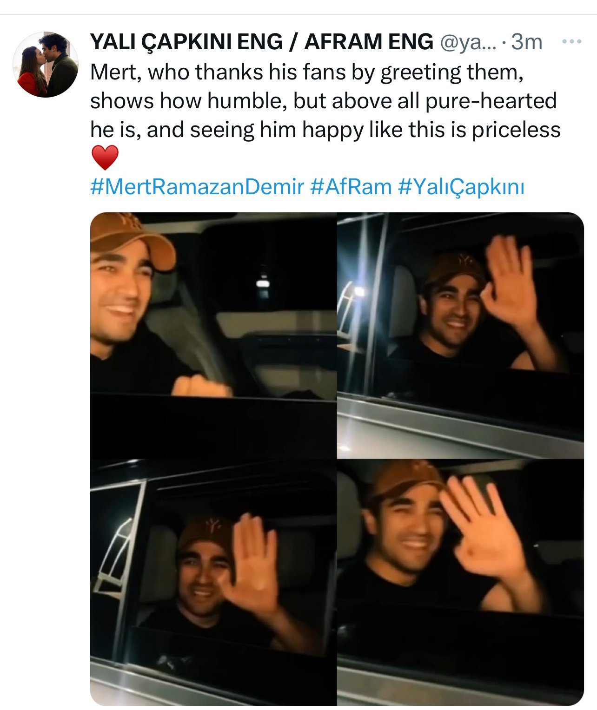Open the YALI ÇAPKINI ENG / AFRAM ENG profile name
Image resolution: width=597 pixels, height=710 pixels.
(x=261, y=42)
